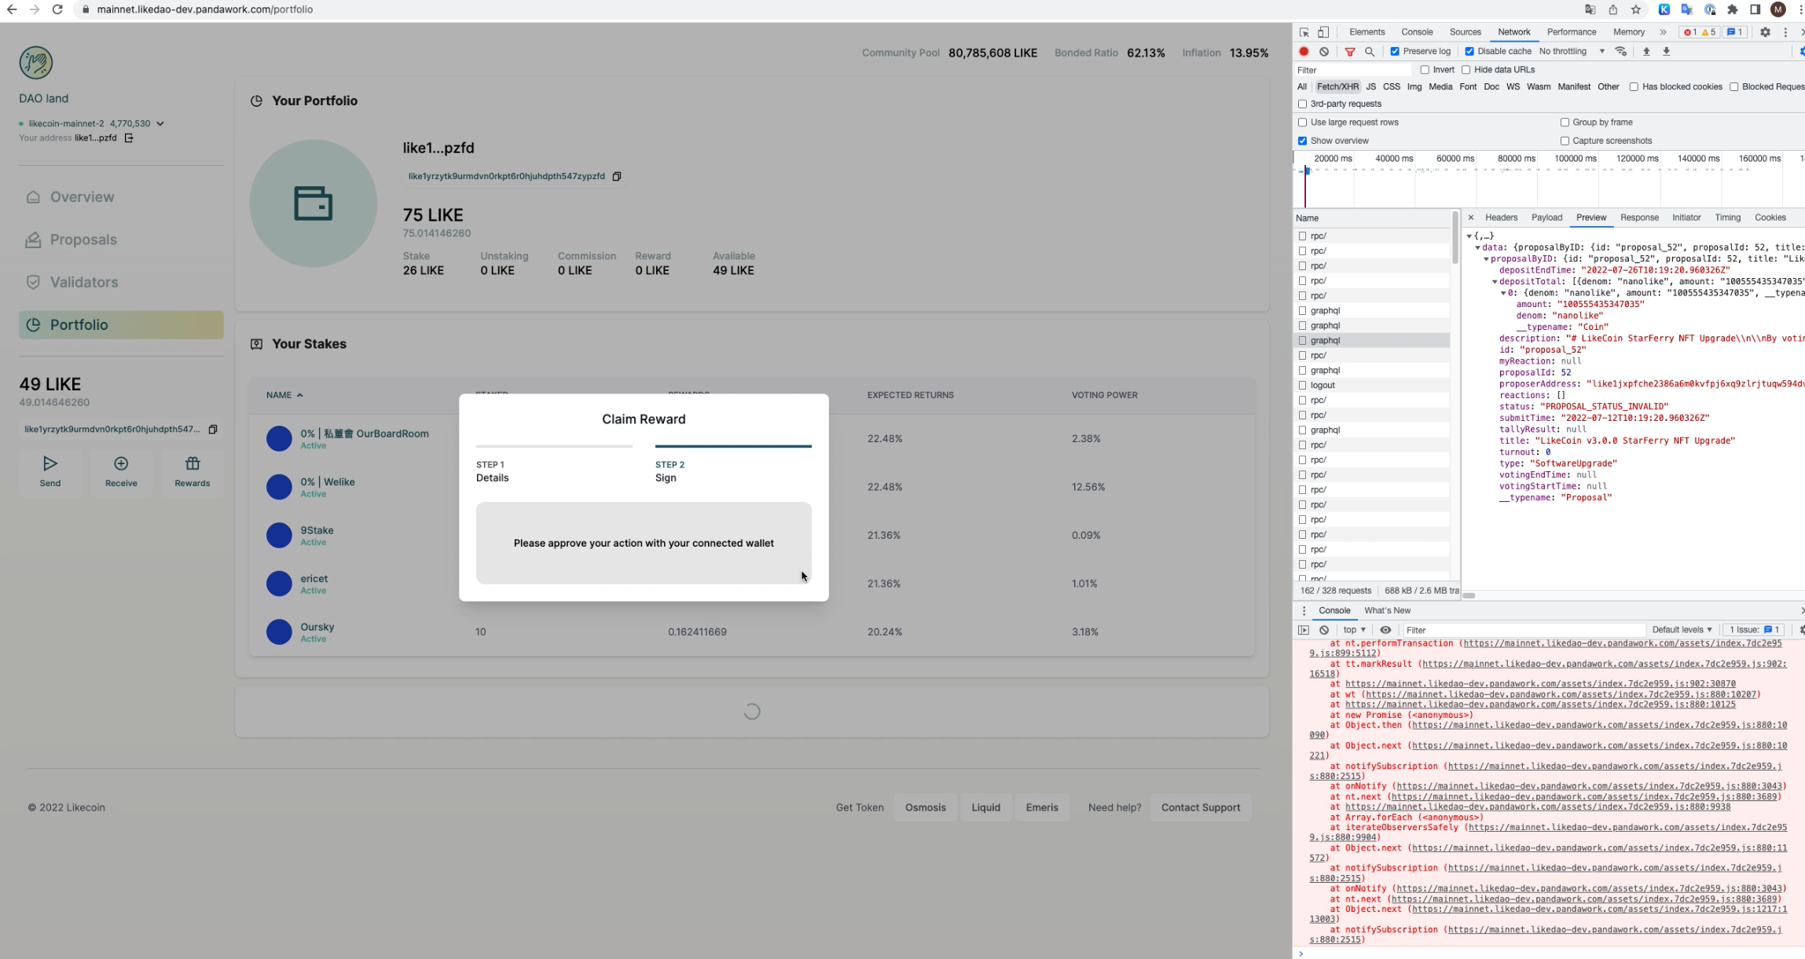Toggle Preserve log checkbox
1805x959 pixels.
pos(1395,52)
